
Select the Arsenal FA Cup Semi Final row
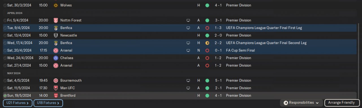coord(181,50)
